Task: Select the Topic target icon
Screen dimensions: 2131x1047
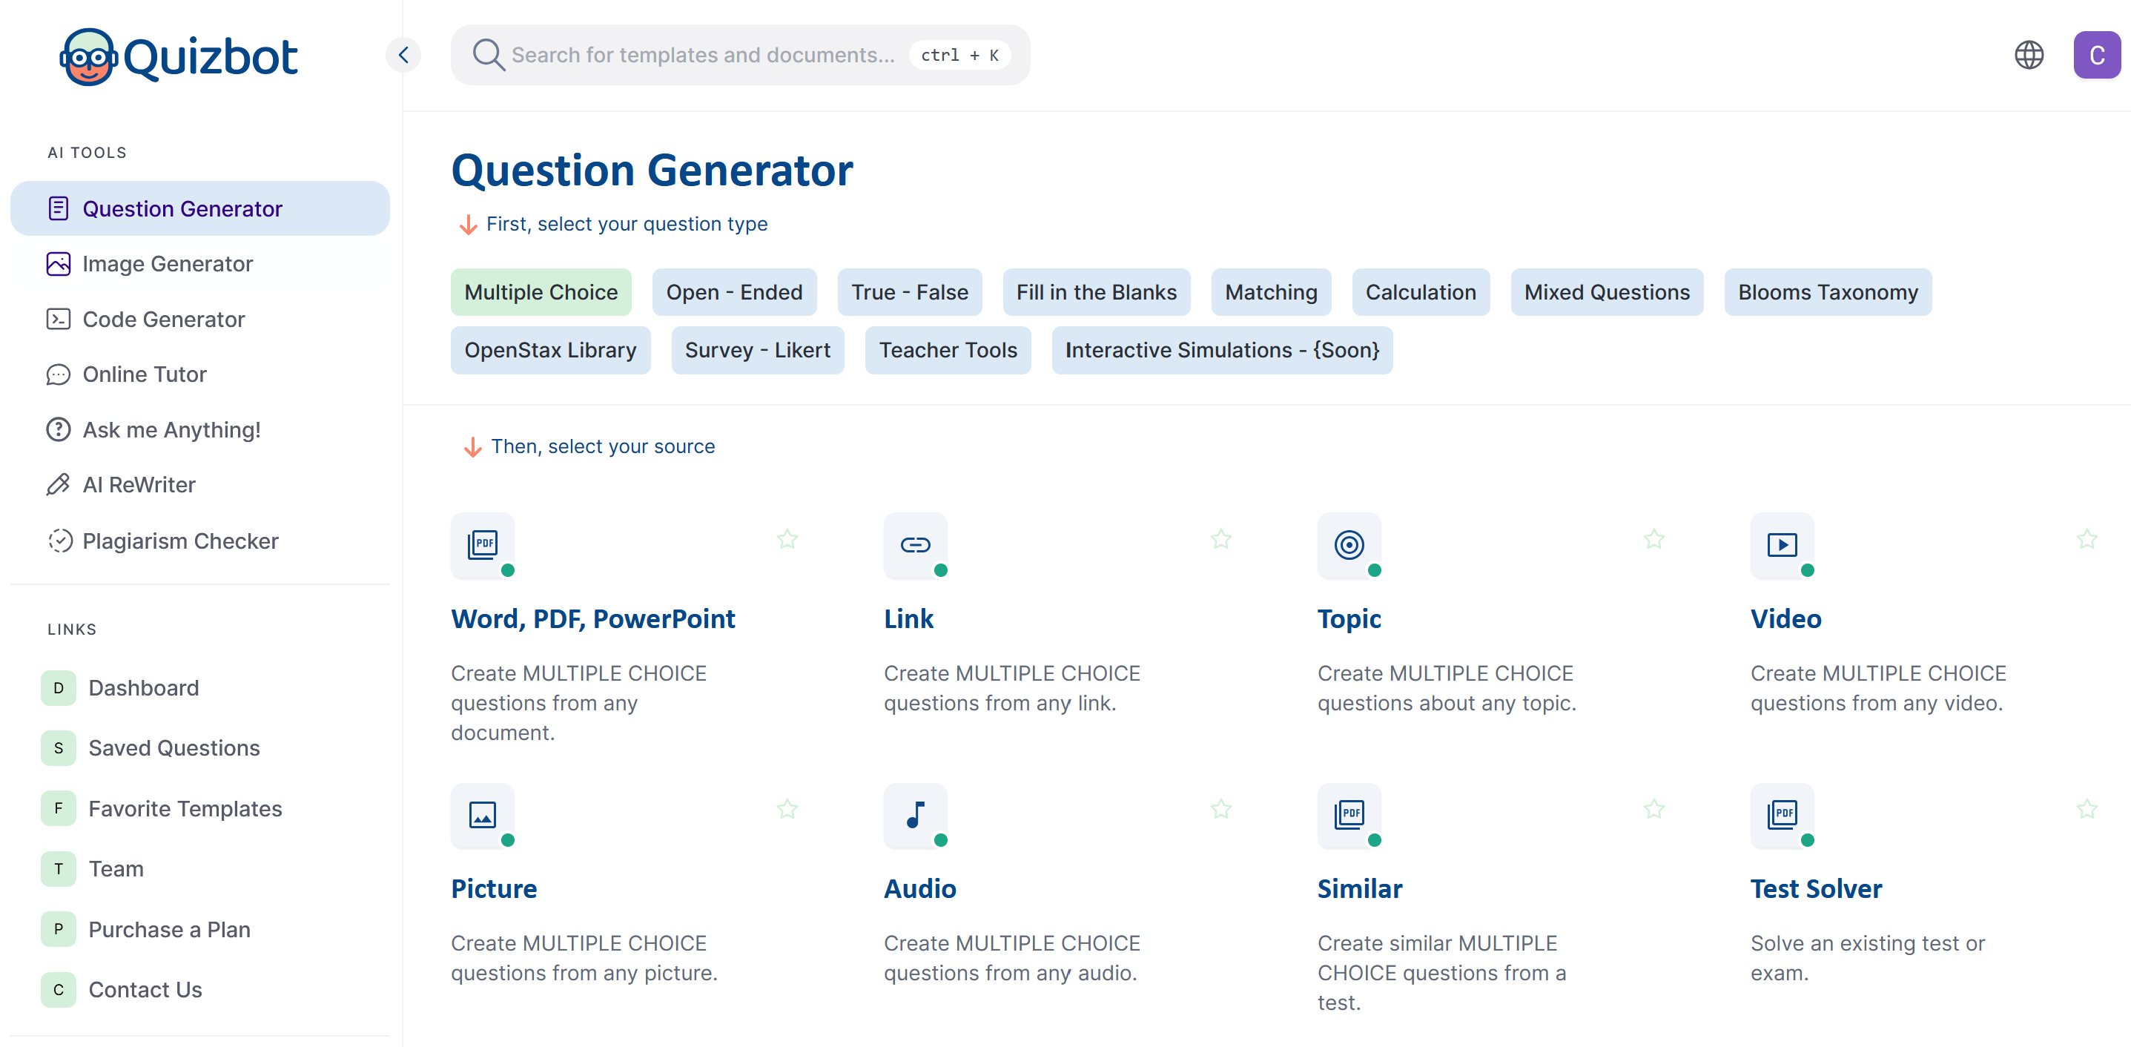Action: point(1349,545)
